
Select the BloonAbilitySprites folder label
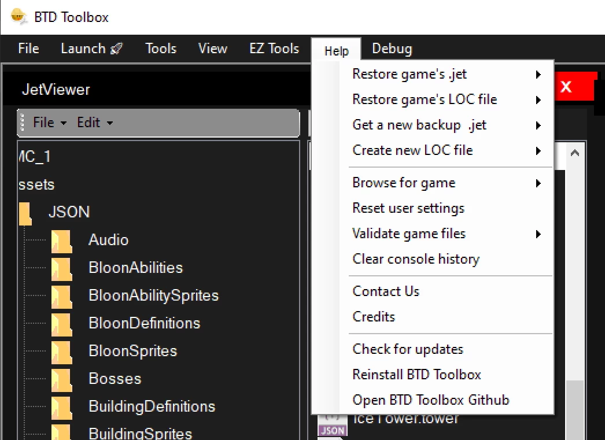click(154, 295)
